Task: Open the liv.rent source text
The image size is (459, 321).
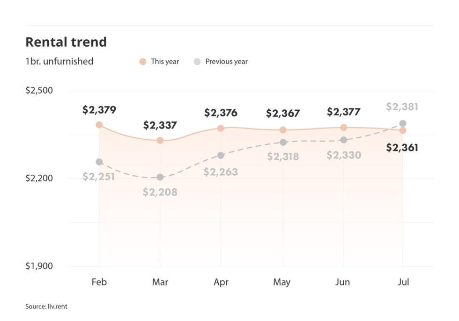Action: 46,307
